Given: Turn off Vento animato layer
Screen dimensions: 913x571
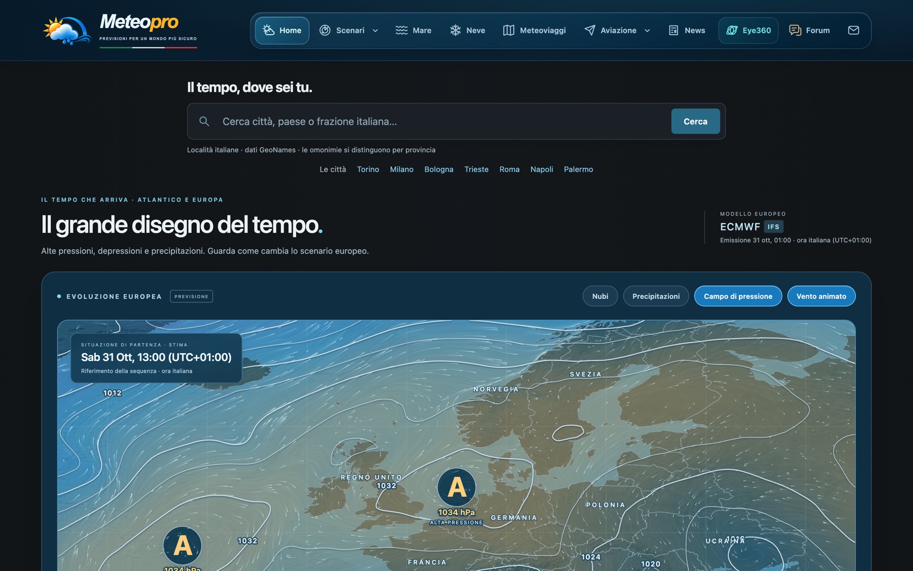Looking at the screenshot, I should click(821, 296).
